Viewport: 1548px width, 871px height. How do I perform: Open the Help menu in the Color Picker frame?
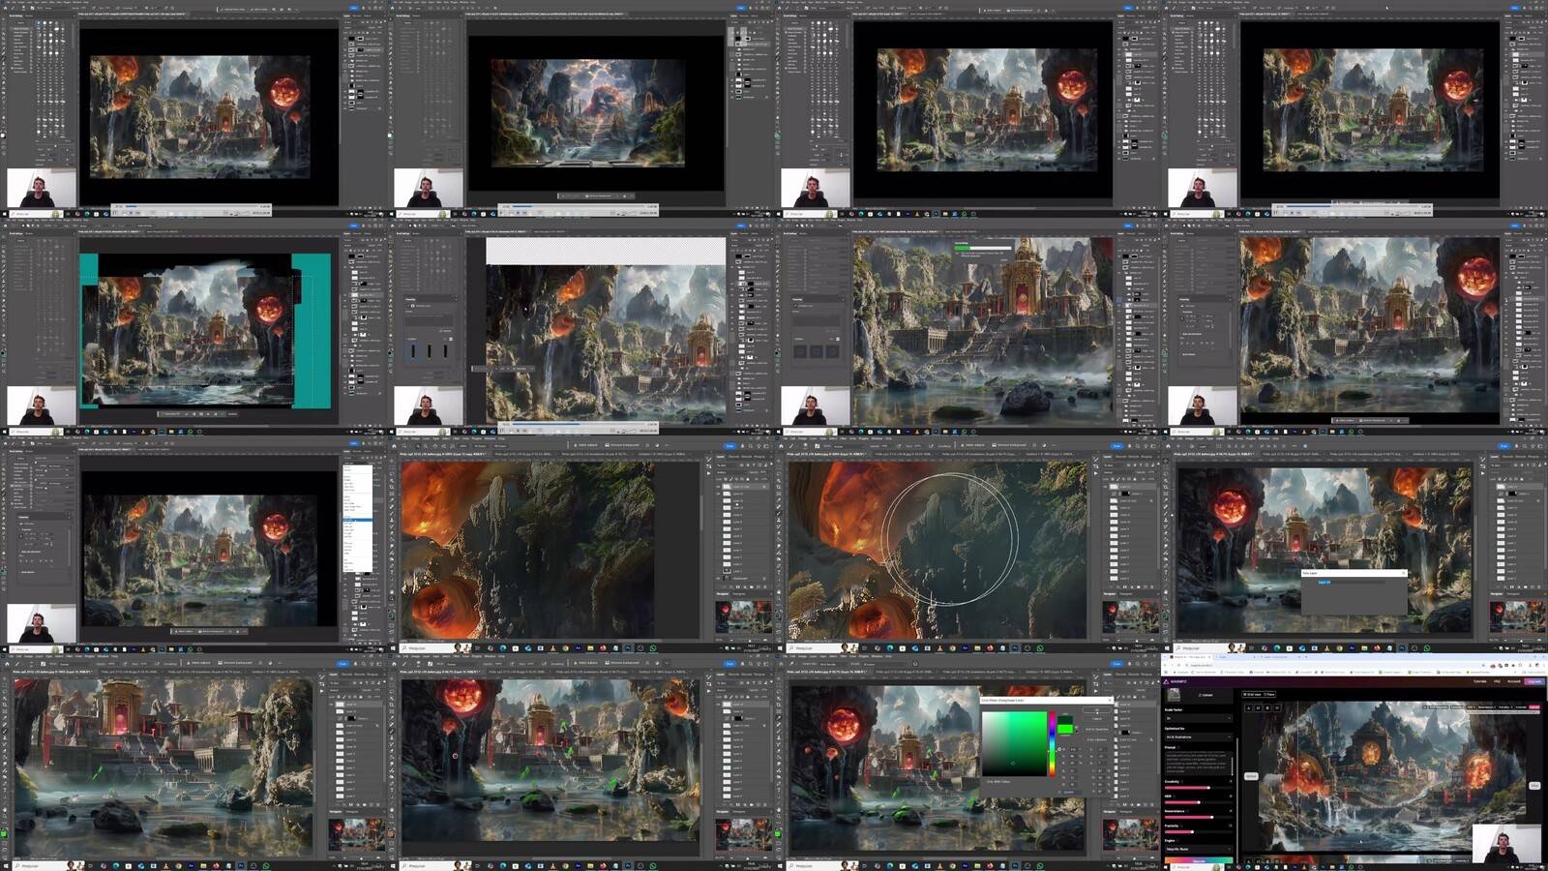888,656
